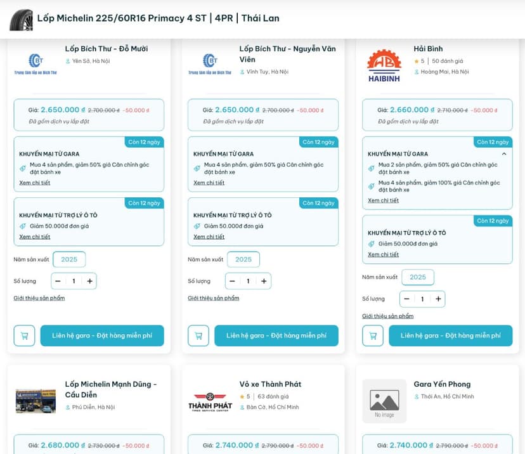The height and width of the screenshot is (454, 525).
Task: Add Lốp Bích Thư Đỗ Mười tire to cart
Action: coord(25,335)
